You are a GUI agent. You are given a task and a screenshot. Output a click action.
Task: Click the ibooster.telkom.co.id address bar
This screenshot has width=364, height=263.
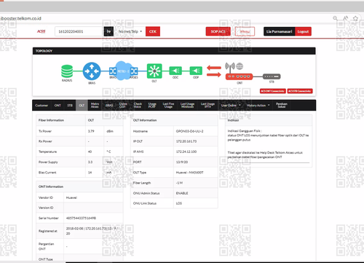tap(21, 18)
